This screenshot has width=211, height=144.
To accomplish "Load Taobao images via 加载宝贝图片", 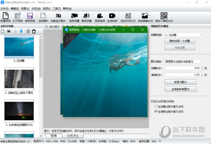I will click(58, 17).
